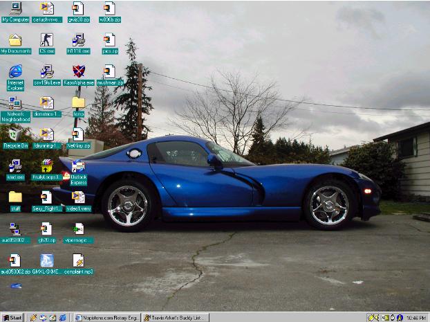
Task: Open the stuff folder
Action: tap(15, 198)
